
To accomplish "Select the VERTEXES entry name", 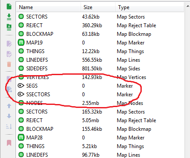I will coord(37,77).
